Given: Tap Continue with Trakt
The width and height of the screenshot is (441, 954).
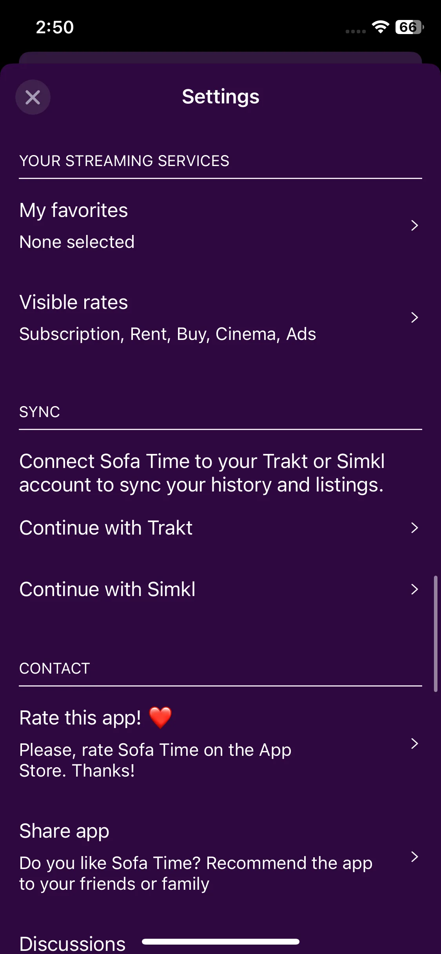Looking at the screenshot, I should 106,528.
